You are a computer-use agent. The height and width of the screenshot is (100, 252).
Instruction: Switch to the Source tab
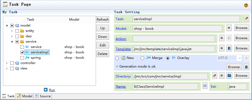(43, 96)
